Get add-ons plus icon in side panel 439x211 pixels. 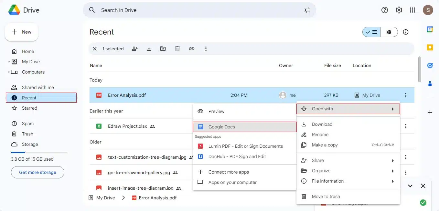[430, 112]
